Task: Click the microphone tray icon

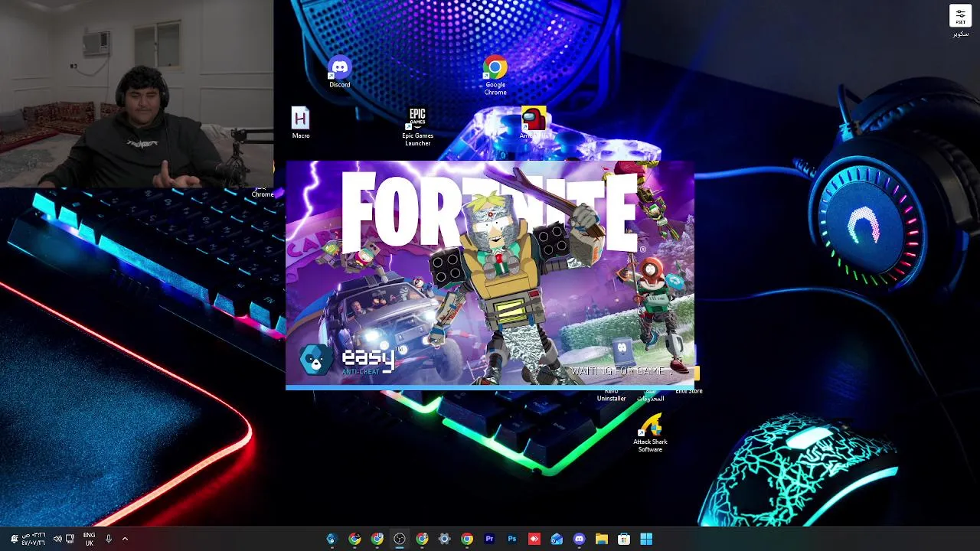Action: click(x=109, y=539)
